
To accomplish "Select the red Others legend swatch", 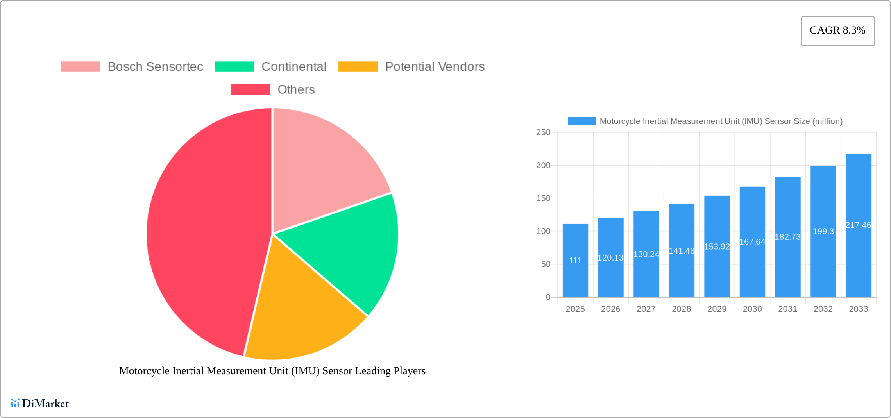I will pyautogui.click(x=250, y=89).
